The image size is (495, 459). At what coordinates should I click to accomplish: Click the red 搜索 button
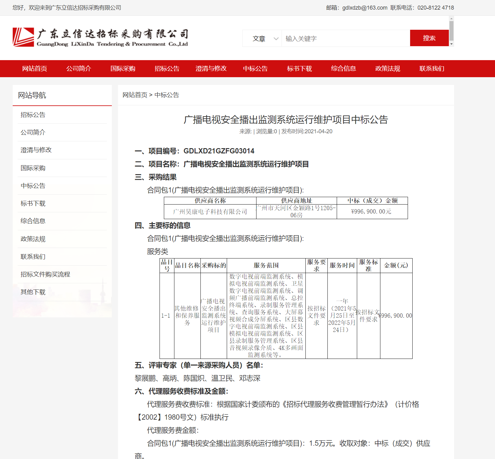pyautogui.click(x=429, y=38)
